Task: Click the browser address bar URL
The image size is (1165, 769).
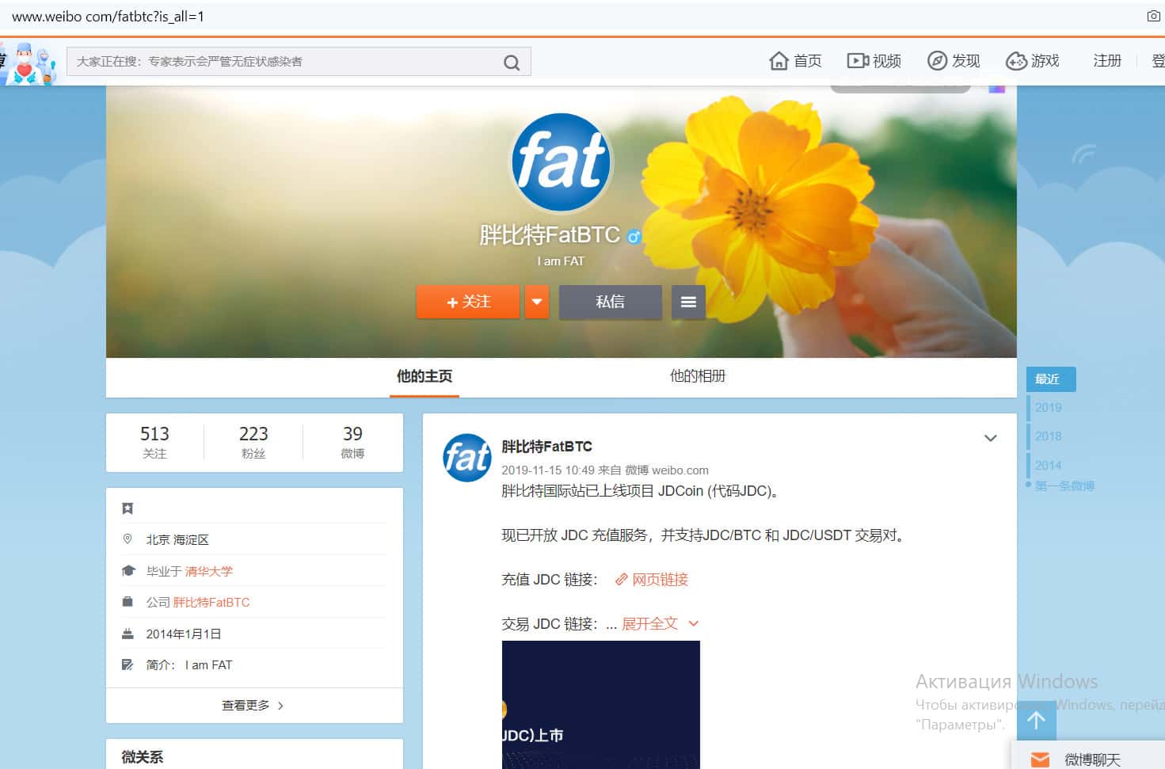Action: tap(108, 17)
